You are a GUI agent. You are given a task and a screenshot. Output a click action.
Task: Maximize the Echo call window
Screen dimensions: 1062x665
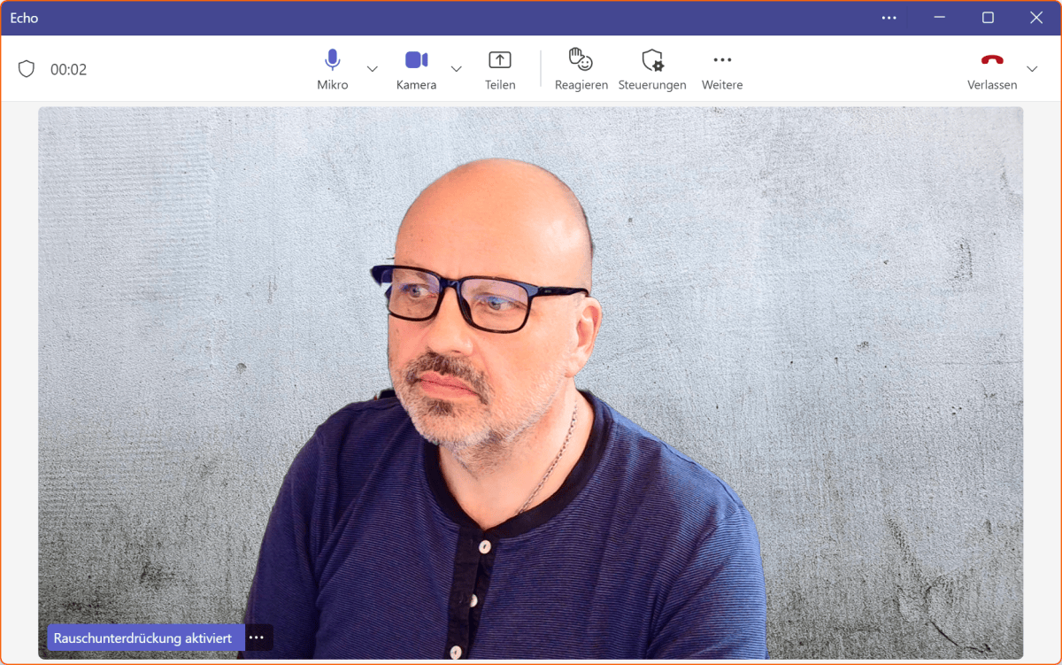point(988,18)
